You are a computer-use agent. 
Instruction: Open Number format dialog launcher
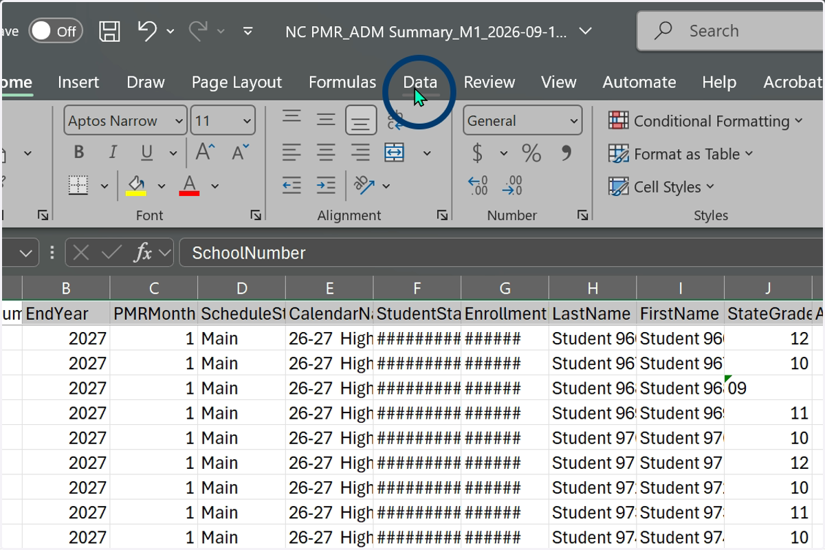583,215
